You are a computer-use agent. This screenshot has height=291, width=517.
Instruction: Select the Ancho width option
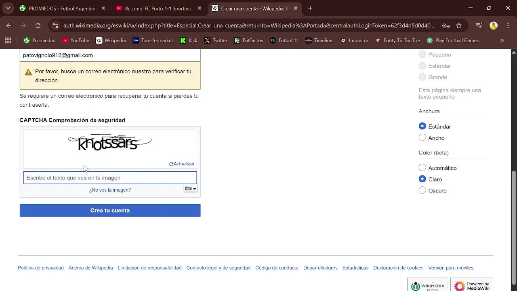pos(422,138)
